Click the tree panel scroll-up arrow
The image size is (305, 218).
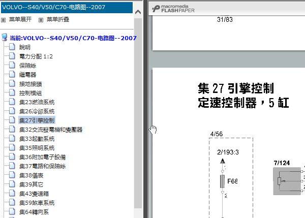[138, 12]
